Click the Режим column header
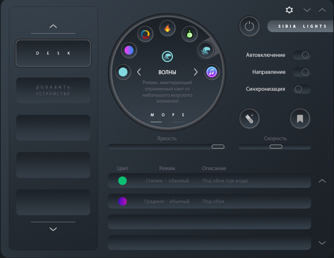 tap(167, 168)
